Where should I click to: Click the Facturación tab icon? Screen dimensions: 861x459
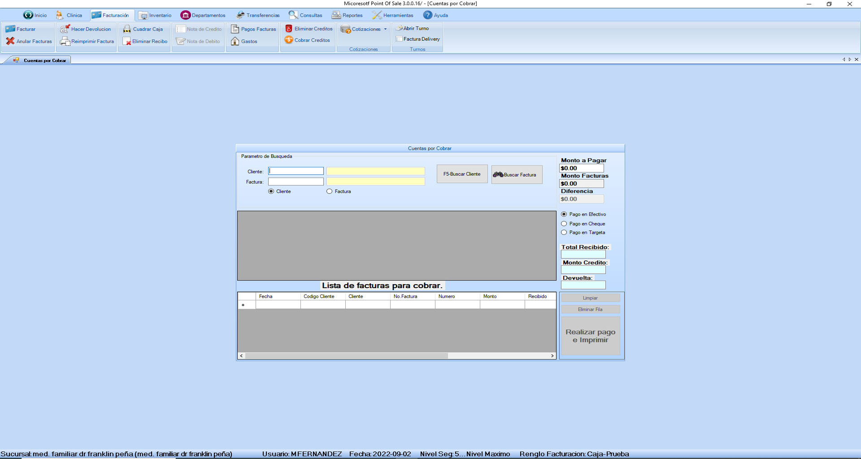click(x=96, y=15)
